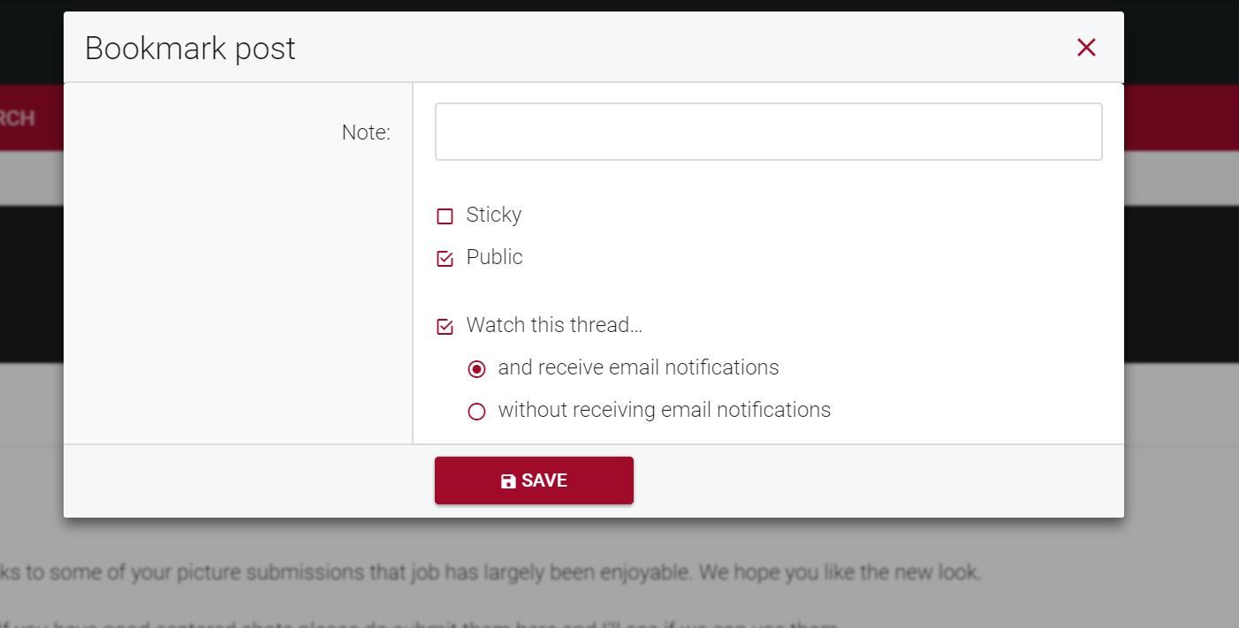Click the "Public" label text
Image resolution: width=1239 pixels, height=628 pixels.
click(x=494, y=257)
